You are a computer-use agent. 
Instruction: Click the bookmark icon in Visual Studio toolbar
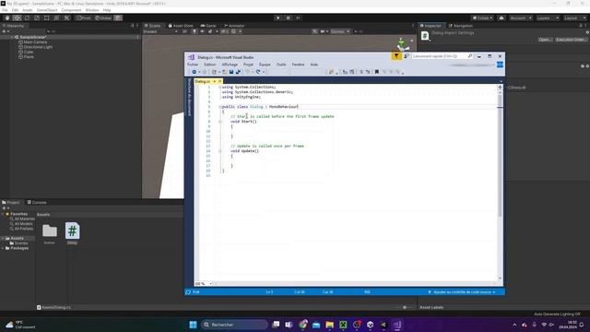click(377, 72)
